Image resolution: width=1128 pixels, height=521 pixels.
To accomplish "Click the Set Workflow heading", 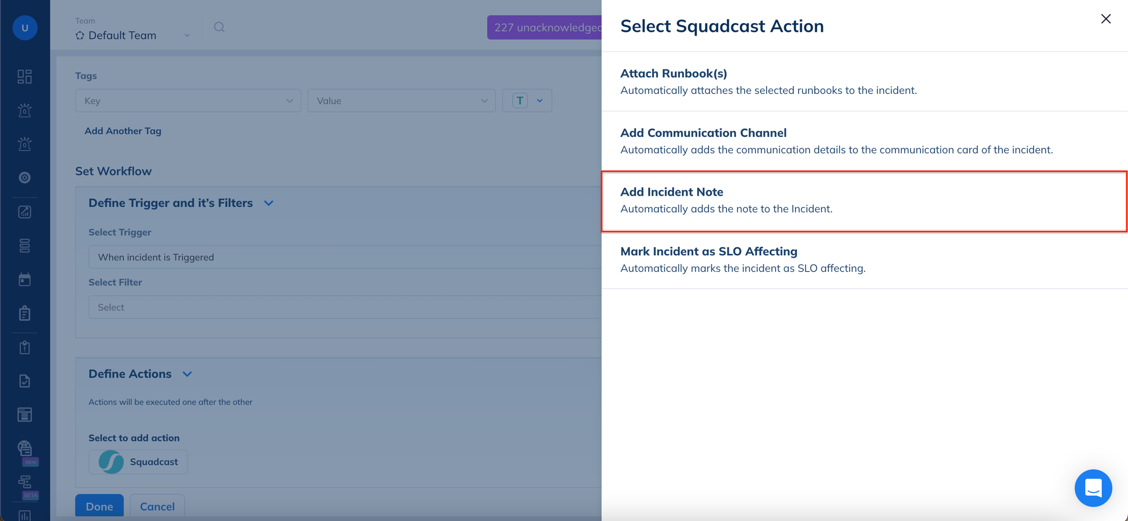I will pos(114,171).
